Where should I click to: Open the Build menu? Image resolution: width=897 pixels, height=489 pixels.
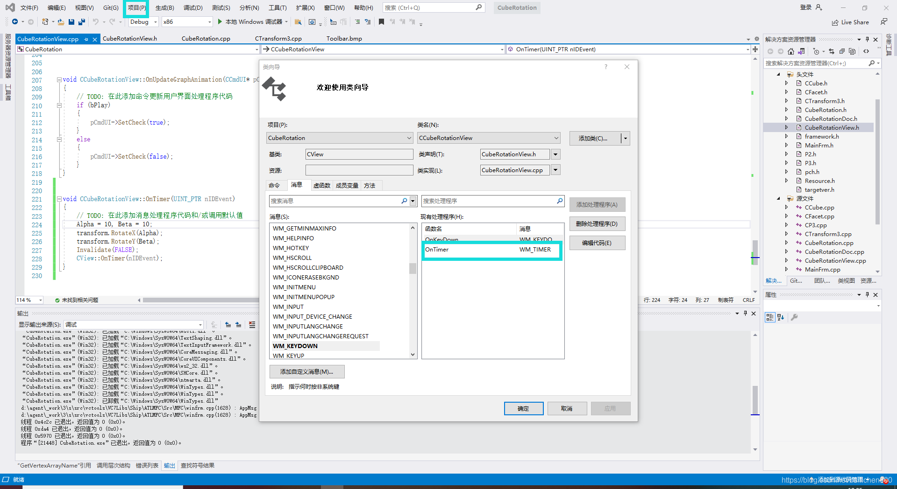[164, 8]
